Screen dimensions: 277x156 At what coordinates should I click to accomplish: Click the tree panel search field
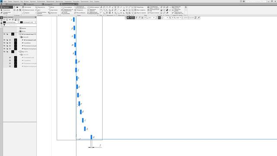[21, 25]
